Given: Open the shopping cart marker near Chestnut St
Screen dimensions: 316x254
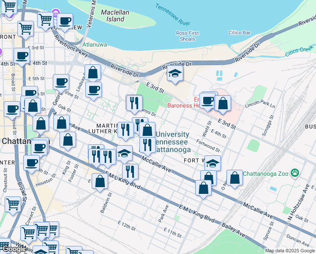Looking at the screenshot, I should click(x=13, y=204).
